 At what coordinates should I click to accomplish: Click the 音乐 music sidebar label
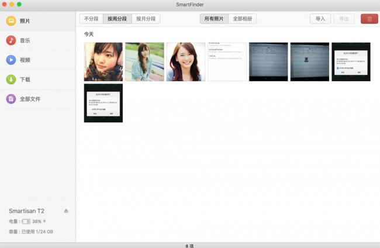pyautogui.click(x=25, y=40)
